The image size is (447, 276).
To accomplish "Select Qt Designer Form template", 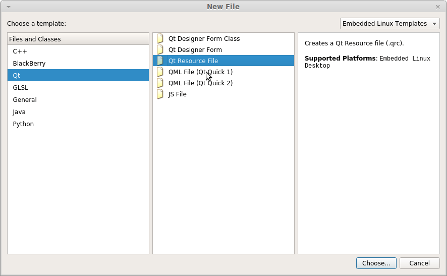I will (224, 49).
